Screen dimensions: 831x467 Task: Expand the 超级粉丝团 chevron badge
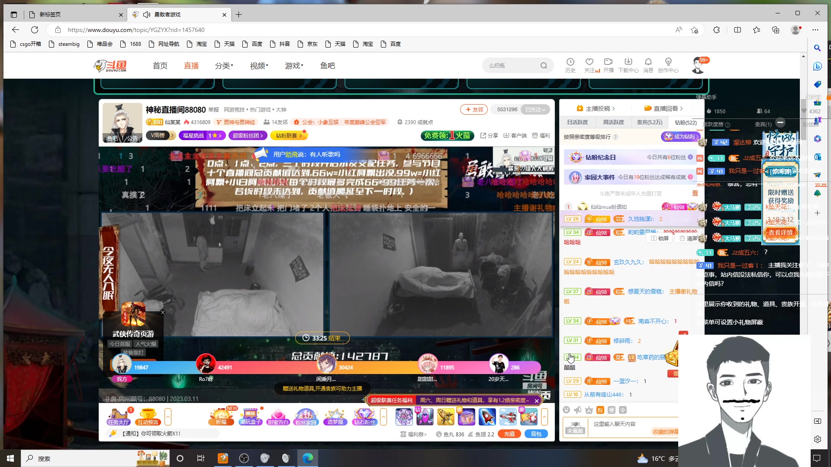tap(248, 135)
